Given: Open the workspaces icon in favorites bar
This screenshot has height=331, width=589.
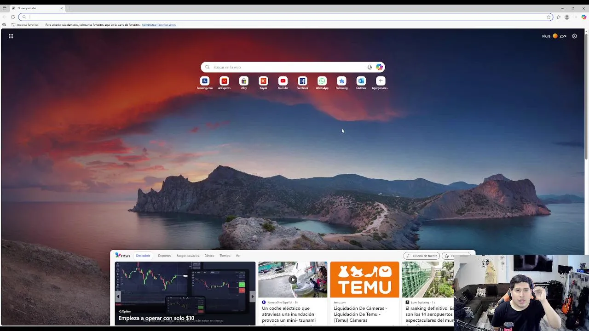Looking at the screenshot, I should [4, 25].
